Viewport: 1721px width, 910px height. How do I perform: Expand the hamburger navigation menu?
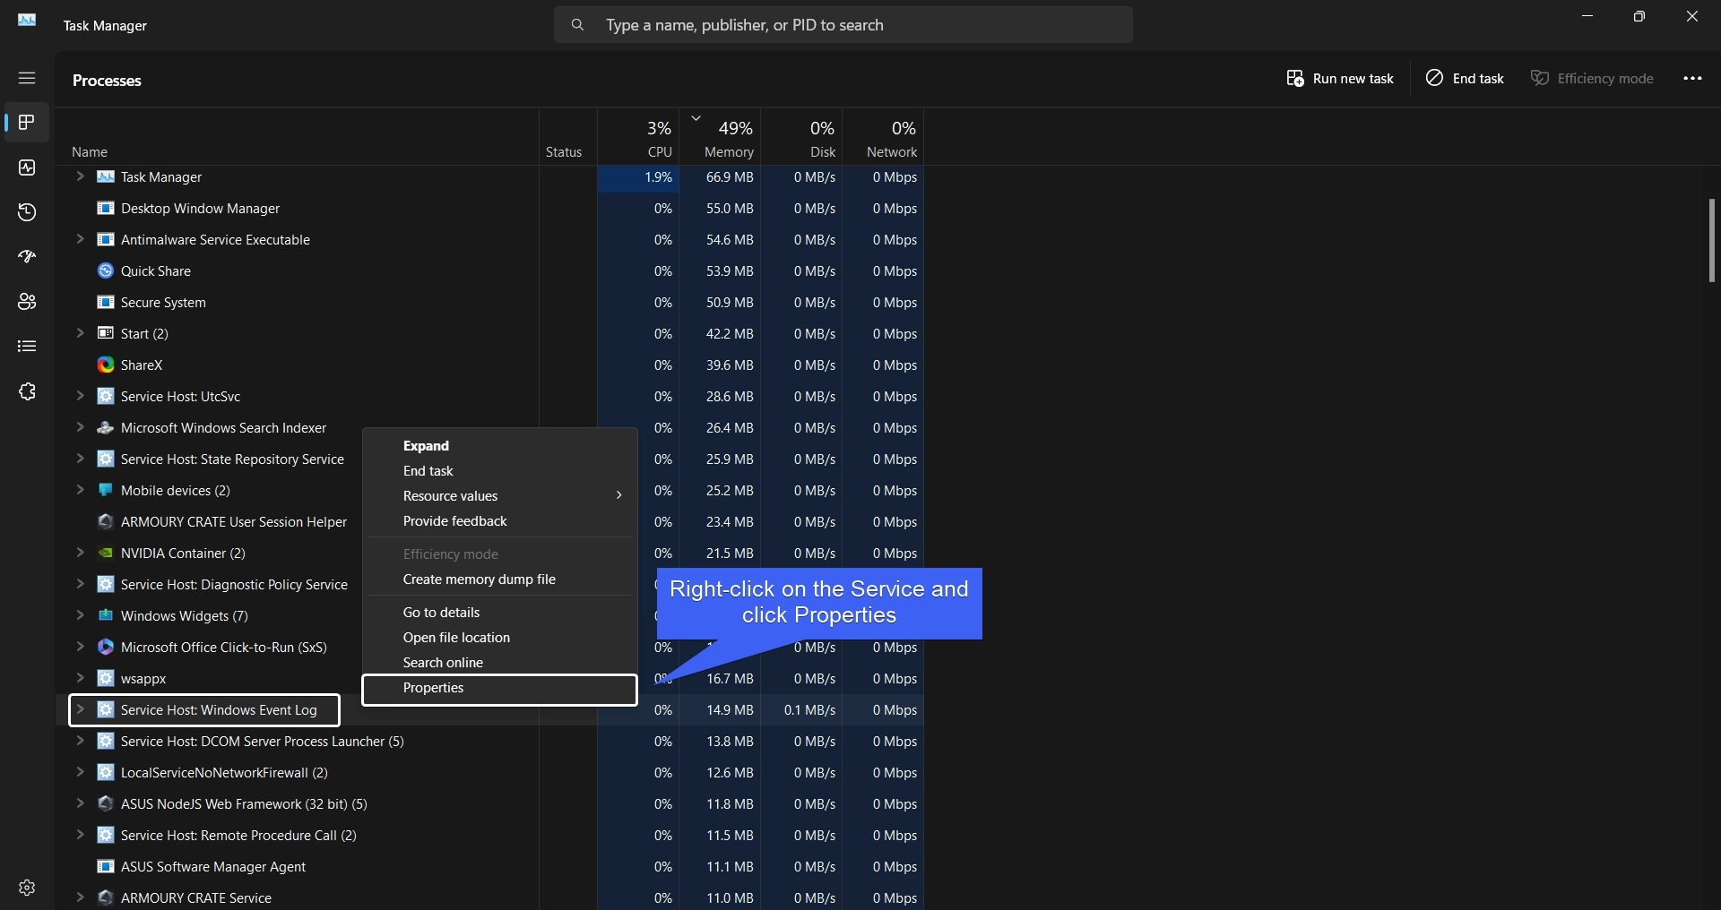coord(27,78)
